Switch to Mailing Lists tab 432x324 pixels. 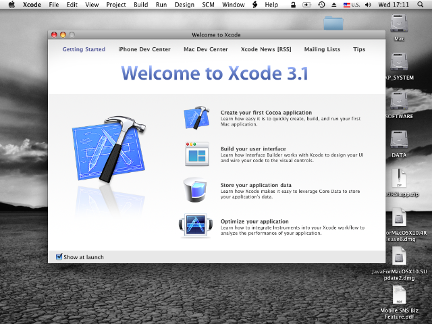pyautogui.click(x=322, y=49)
